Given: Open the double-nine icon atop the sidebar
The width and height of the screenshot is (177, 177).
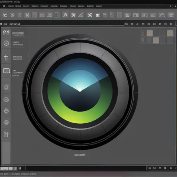Looking at the screenshot, I should [6, 33].
